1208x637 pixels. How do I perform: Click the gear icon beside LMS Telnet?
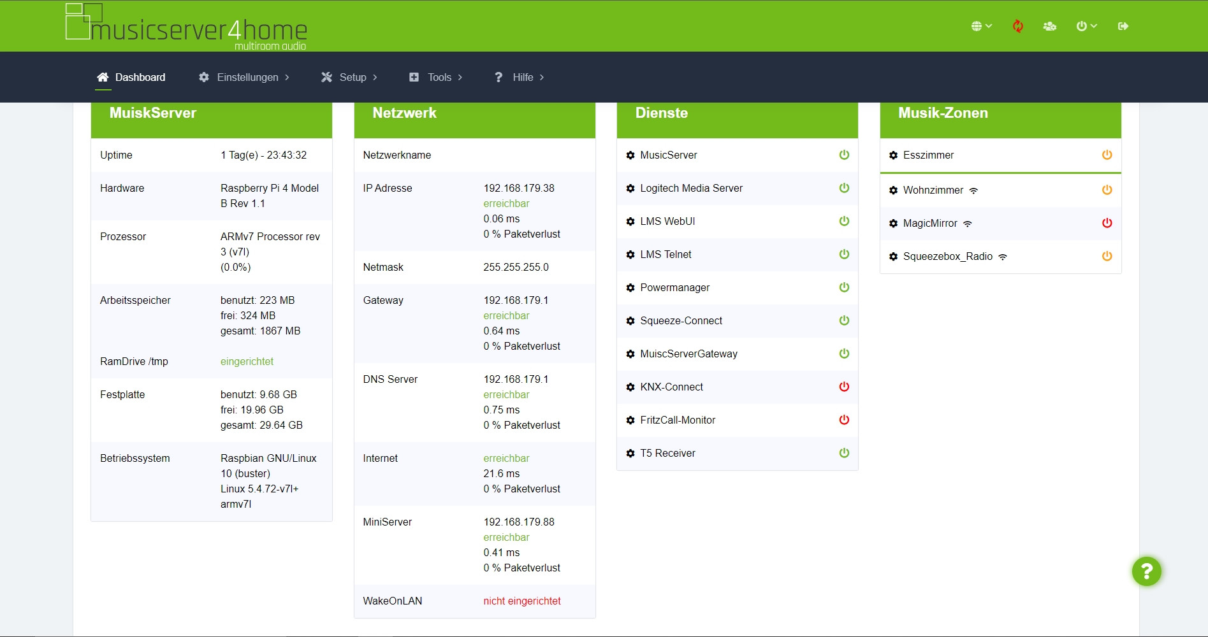[x=630, y=255]
